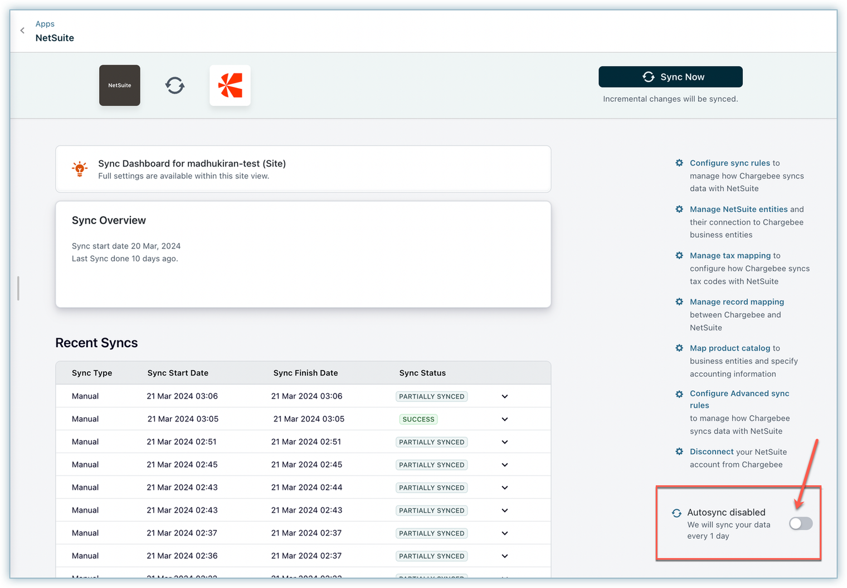
Task: Click gear icon next to Configure sync rules
Action: [x=679, y=163]
